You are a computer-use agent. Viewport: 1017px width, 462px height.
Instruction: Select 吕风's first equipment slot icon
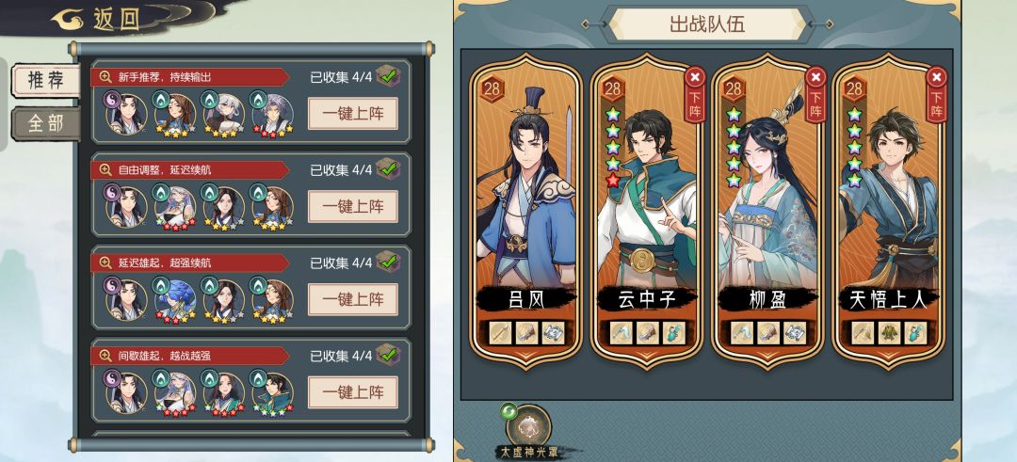[x=498, y=333]
